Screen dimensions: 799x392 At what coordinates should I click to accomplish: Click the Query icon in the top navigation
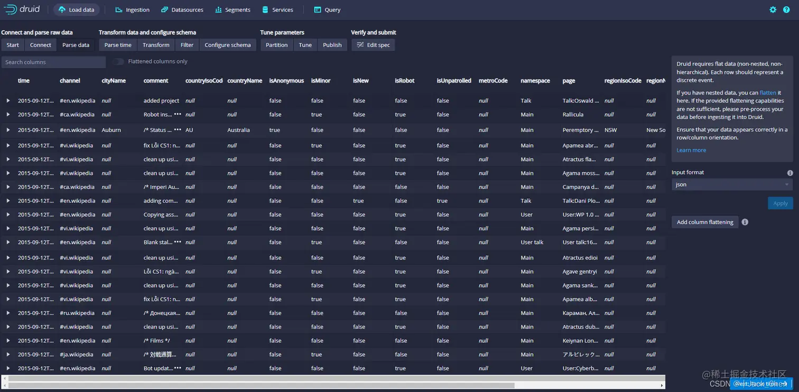coord(318,10)
